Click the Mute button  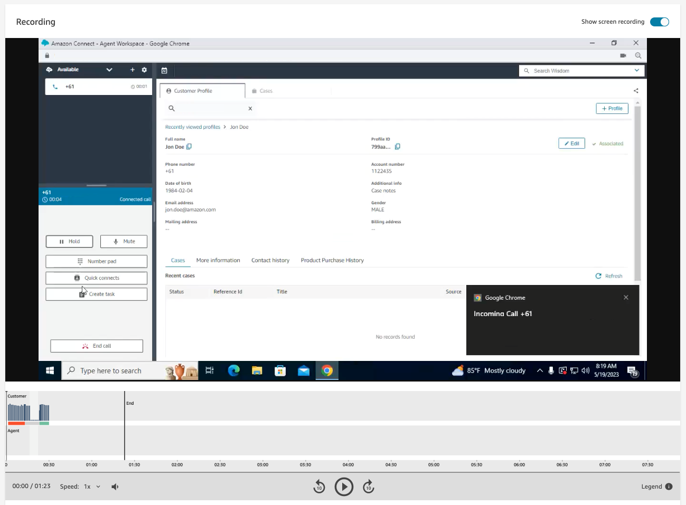click(x=124, y=242)
